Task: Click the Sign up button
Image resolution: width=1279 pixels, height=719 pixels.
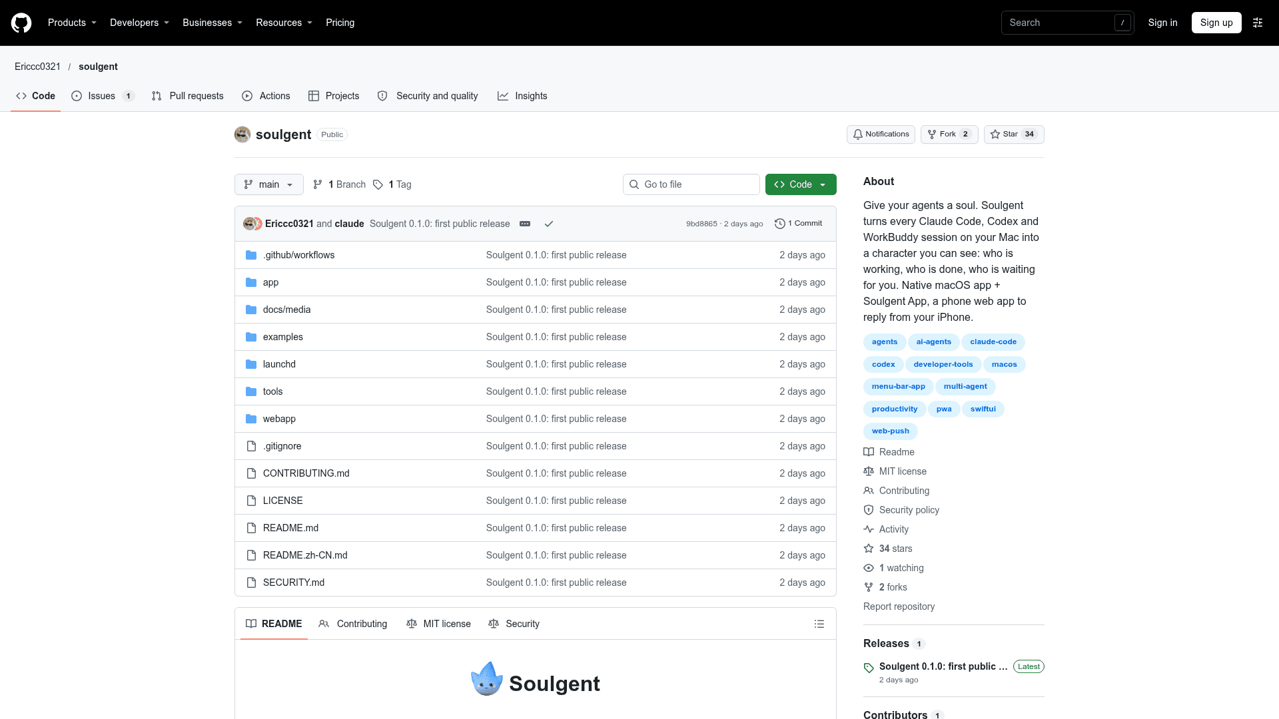Action: 1216,23
